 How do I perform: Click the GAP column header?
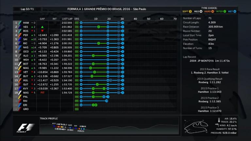(42, 19)
